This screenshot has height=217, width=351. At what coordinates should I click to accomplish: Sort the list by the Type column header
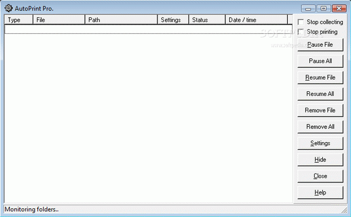(x=19, y=20)
